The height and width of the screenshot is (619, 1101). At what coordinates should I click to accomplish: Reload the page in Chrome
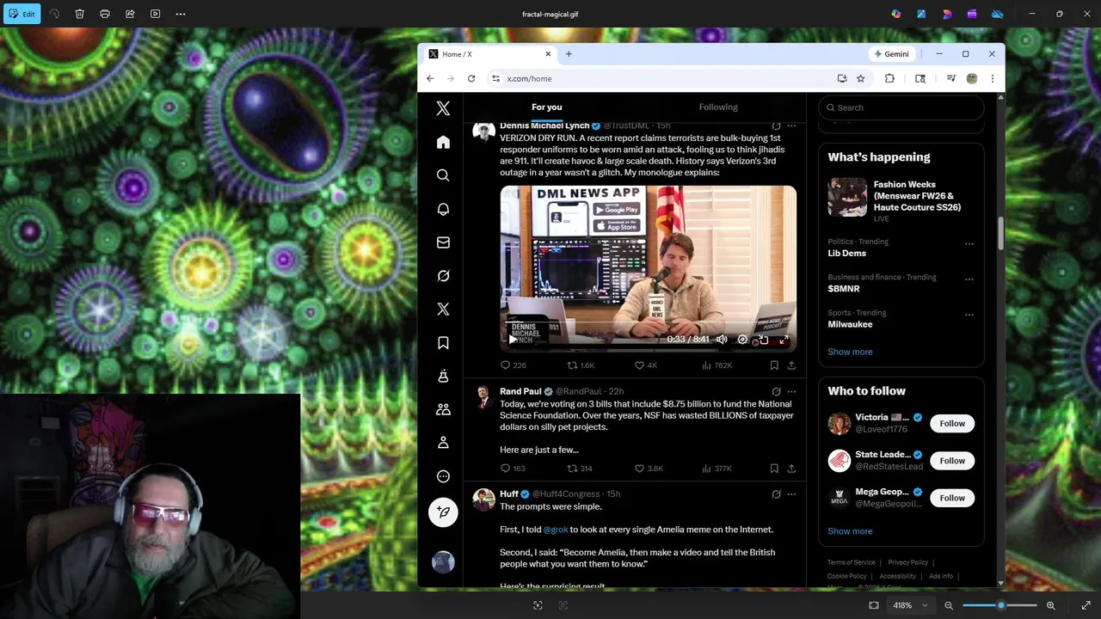(x=471, y=78)
